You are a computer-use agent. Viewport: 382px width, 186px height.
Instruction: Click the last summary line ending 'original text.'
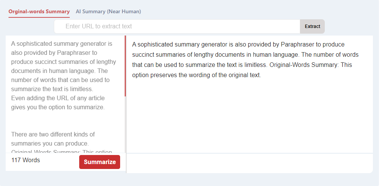tap(196, 75)
